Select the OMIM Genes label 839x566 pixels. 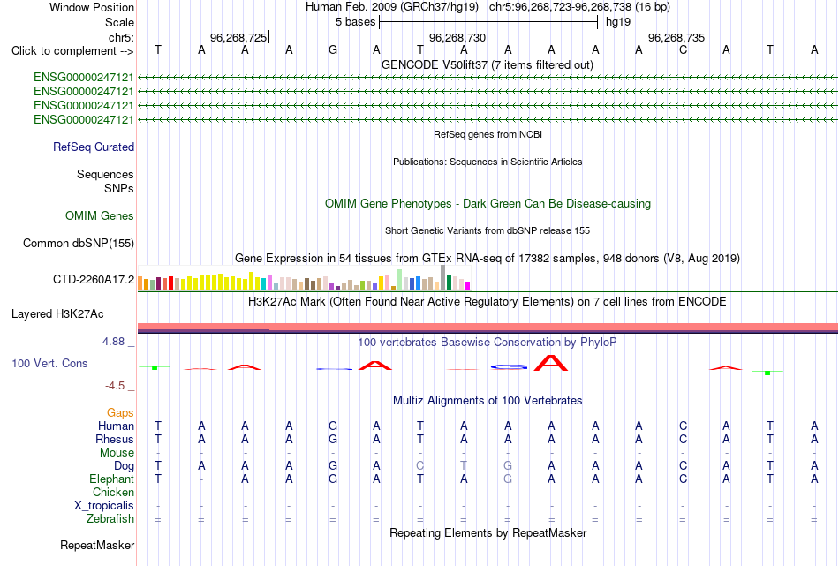click(x=100, y=215)
